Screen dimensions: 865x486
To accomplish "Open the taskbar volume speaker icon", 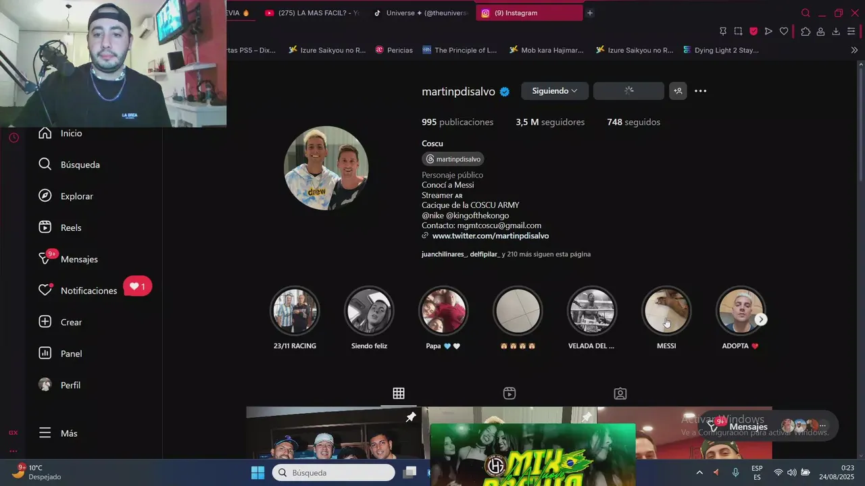I will (x=791, y=473).
